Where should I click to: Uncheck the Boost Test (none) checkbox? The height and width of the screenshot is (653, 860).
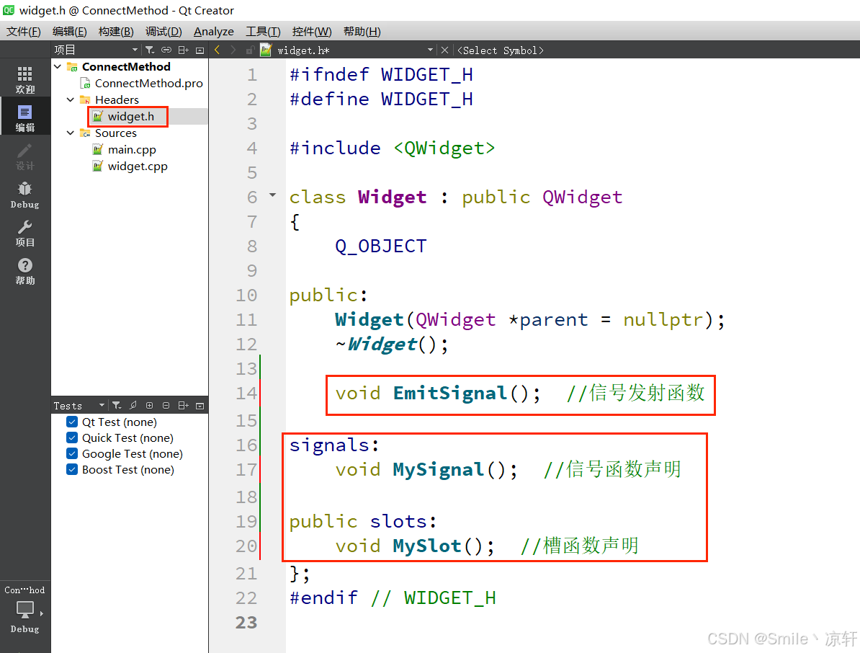tap(72, 469)
